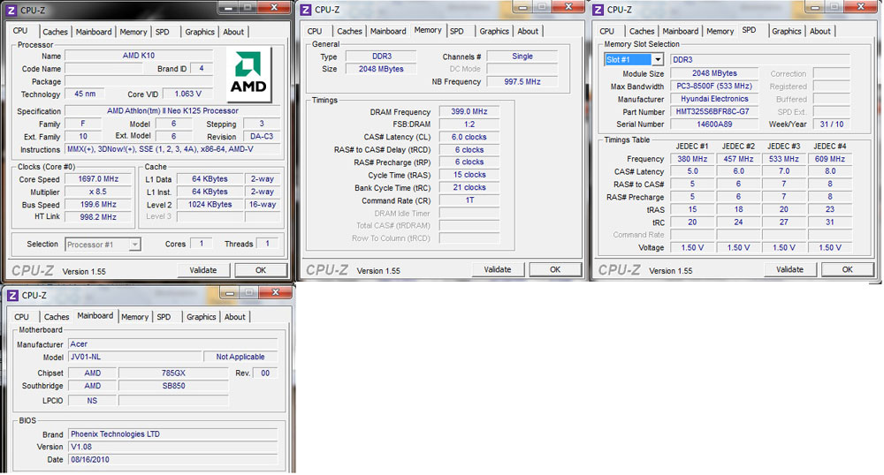Click Validate in the Memory window

click(497, 269)
